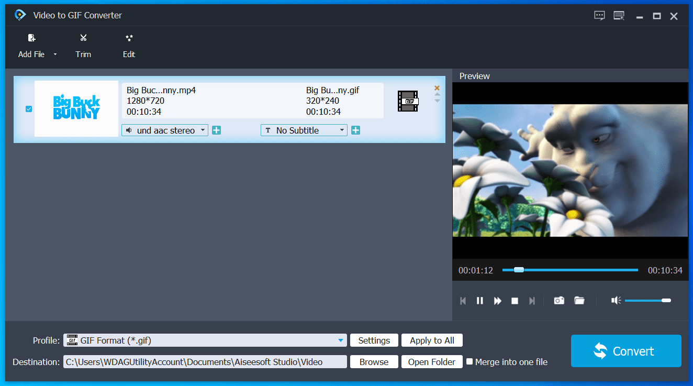Open the feedback chat icon in title bar

point(600,16)
